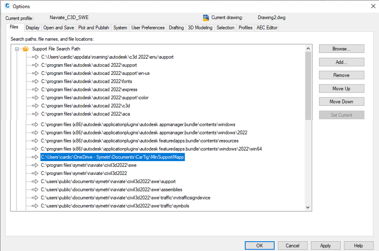Move the selected path down
This screenshot has width=379, height=251.
(x=341, y=101)
